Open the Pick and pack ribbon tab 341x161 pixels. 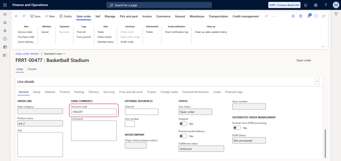(129, 16)
